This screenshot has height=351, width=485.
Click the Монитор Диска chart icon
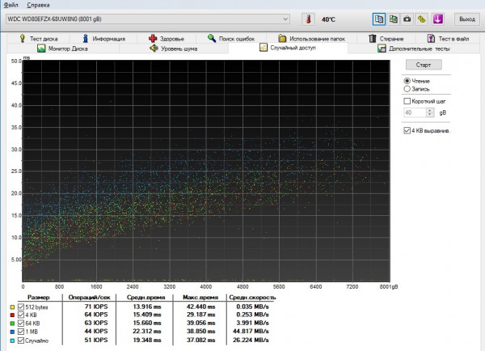pyautogui.click(x=41, y=49)
